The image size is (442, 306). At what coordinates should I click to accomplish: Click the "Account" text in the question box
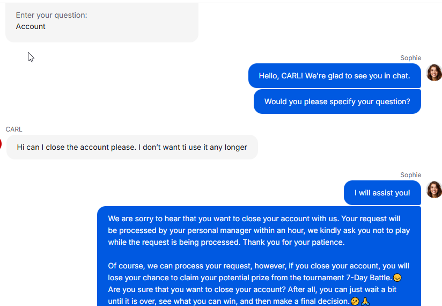coord(31,26)
